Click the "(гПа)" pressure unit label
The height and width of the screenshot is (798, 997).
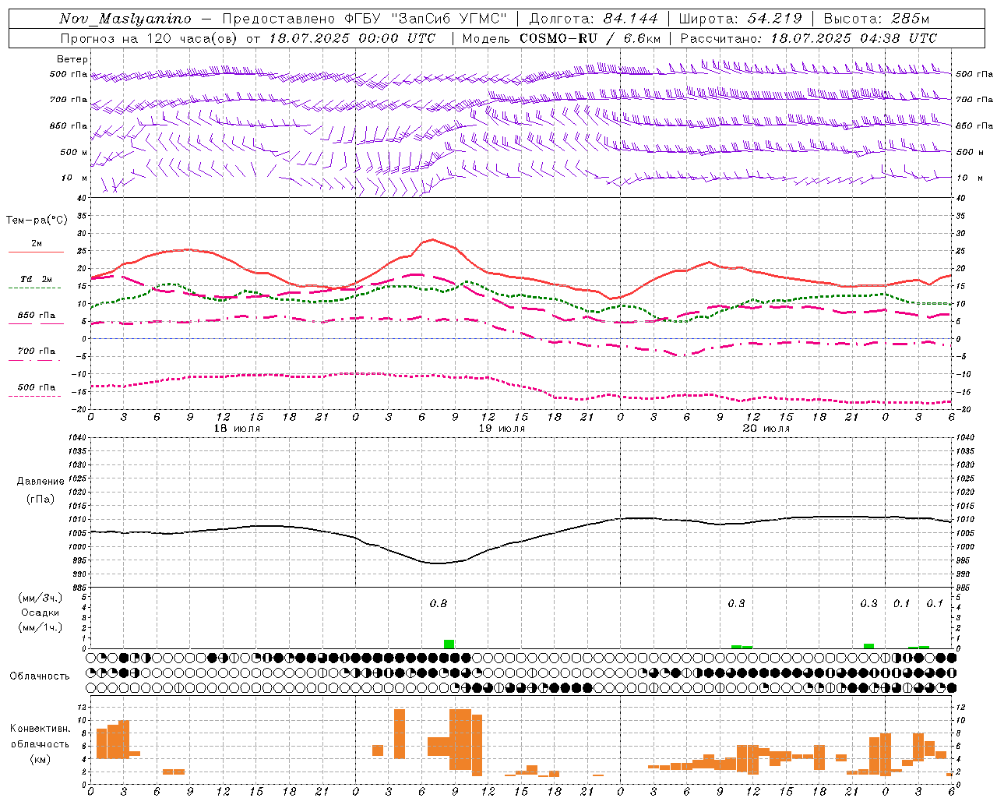[x=40, y=499]
